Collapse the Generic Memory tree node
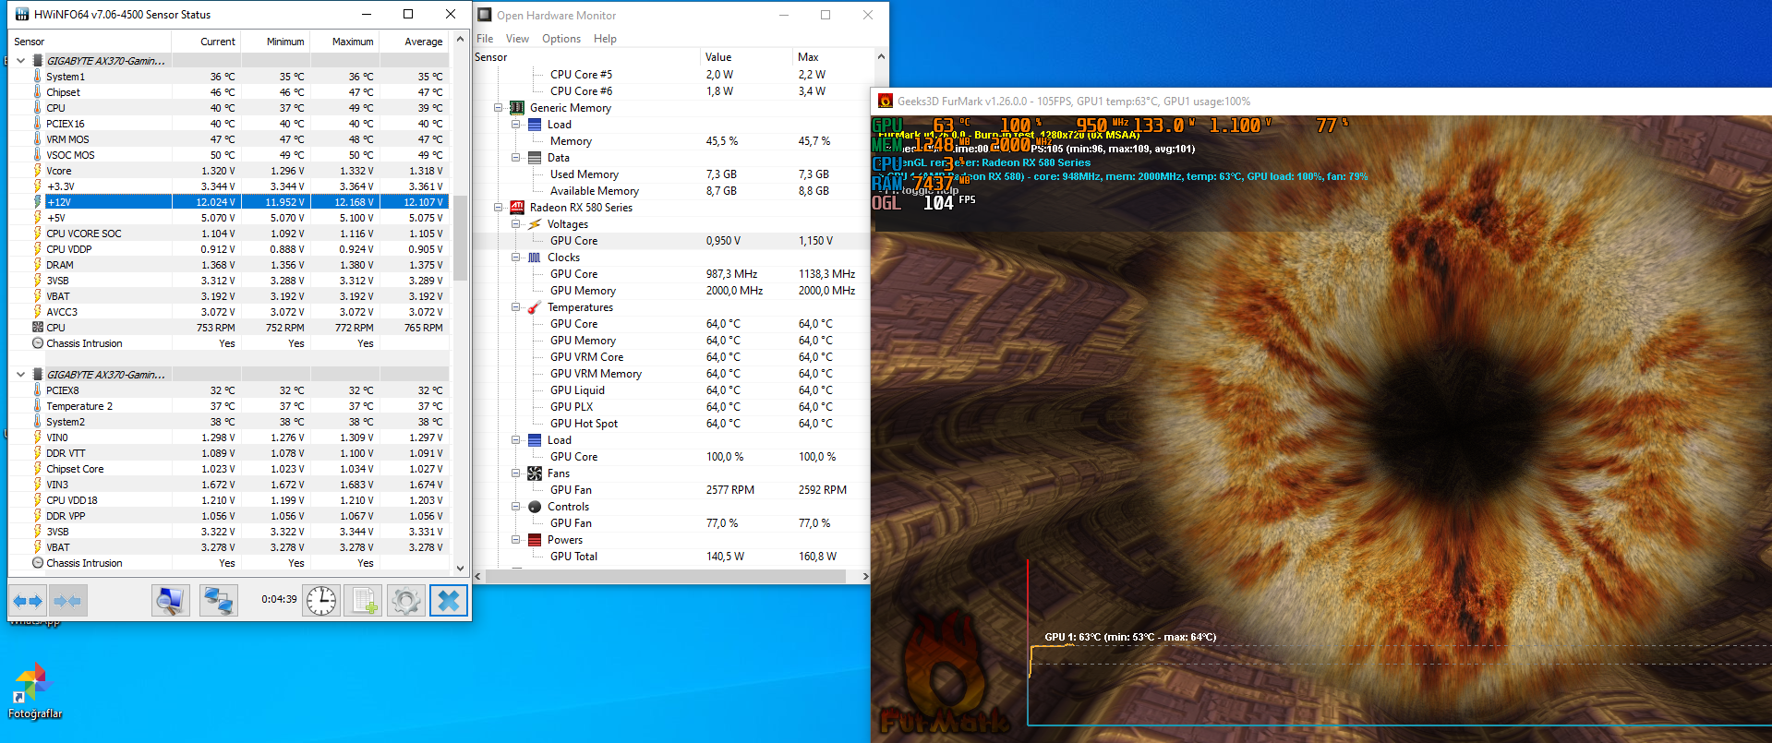Screen dimensions: 1772x743 coord(499,108)
